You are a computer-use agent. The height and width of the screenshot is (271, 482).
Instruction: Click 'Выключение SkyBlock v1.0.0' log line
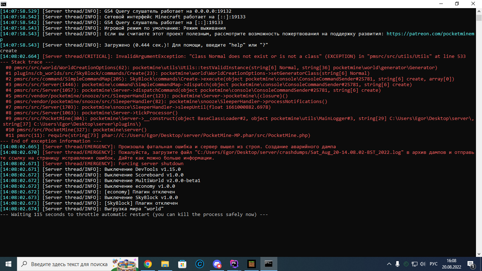click(x=89, y=198)
